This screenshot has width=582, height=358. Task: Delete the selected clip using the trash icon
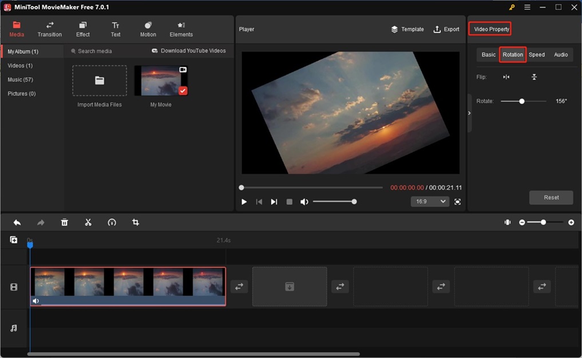[x=64, y=222]
